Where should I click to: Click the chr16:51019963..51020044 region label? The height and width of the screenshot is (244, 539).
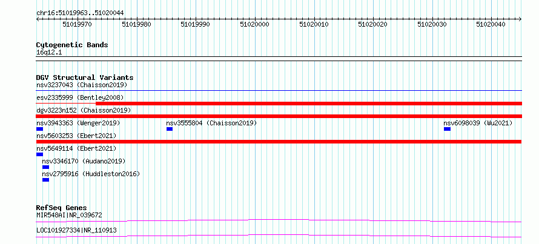click(80, 13)
